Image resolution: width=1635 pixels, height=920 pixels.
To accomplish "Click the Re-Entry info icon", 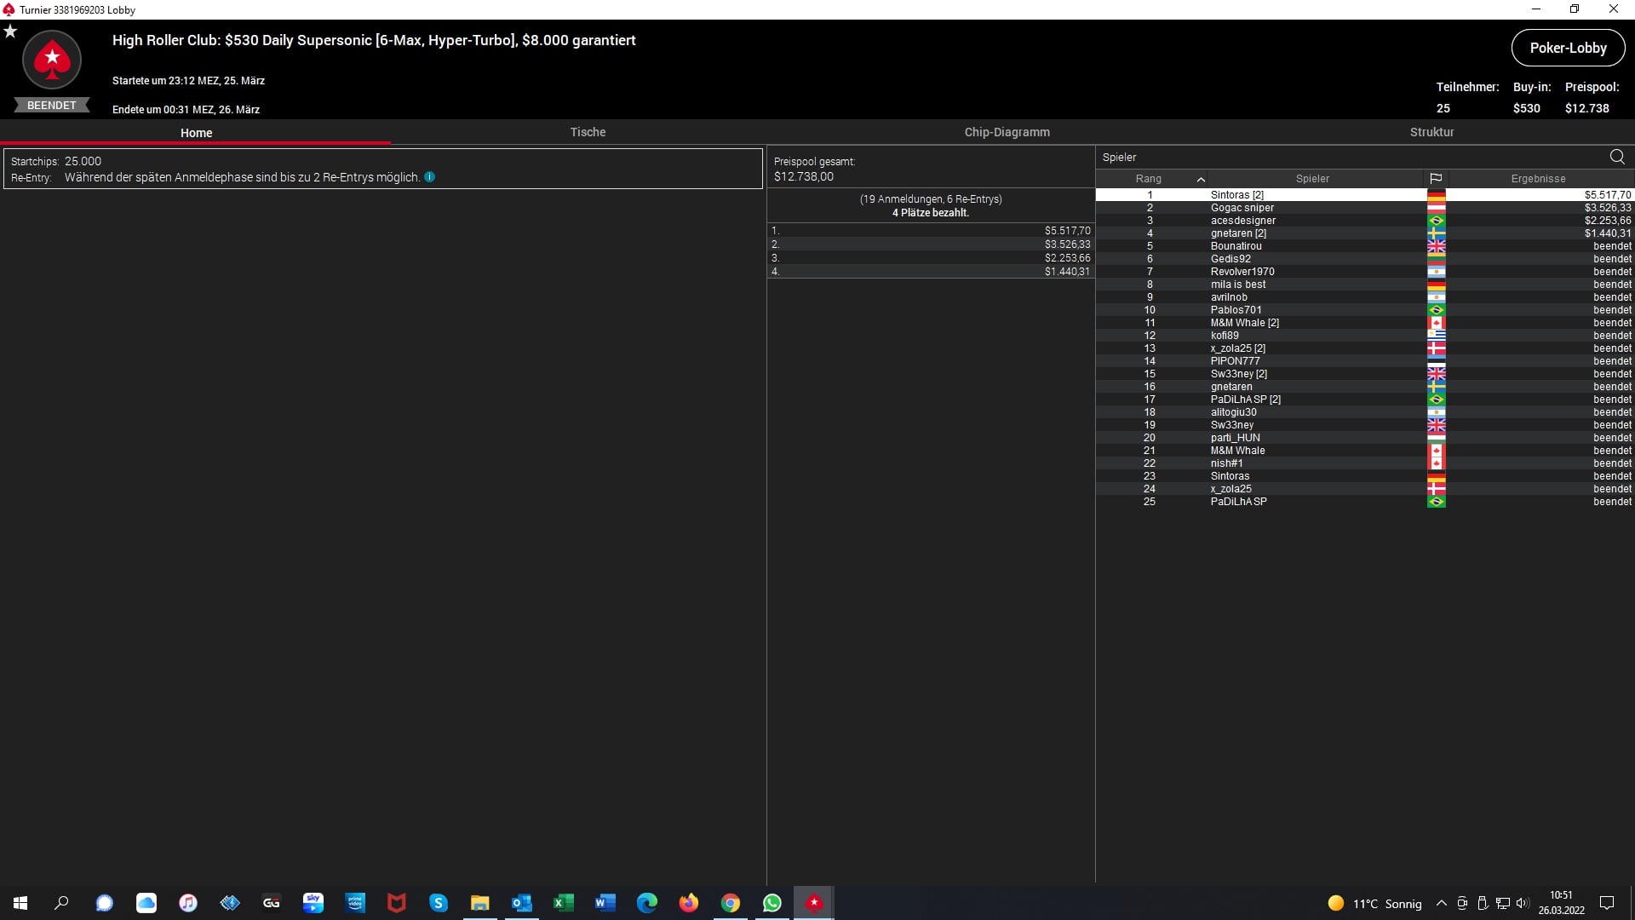I will pos(429,177).
